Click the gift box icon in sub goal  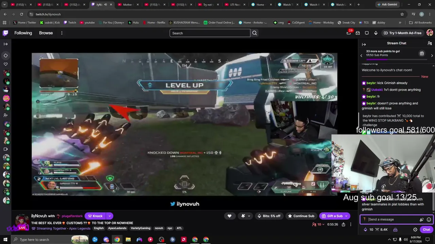[422, 54]
